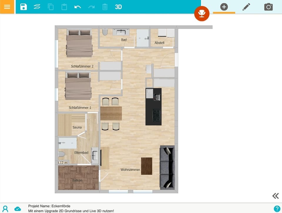This screenshot has width=282, height=213.
Task: Paste from the clipboard
Action: 64,7
